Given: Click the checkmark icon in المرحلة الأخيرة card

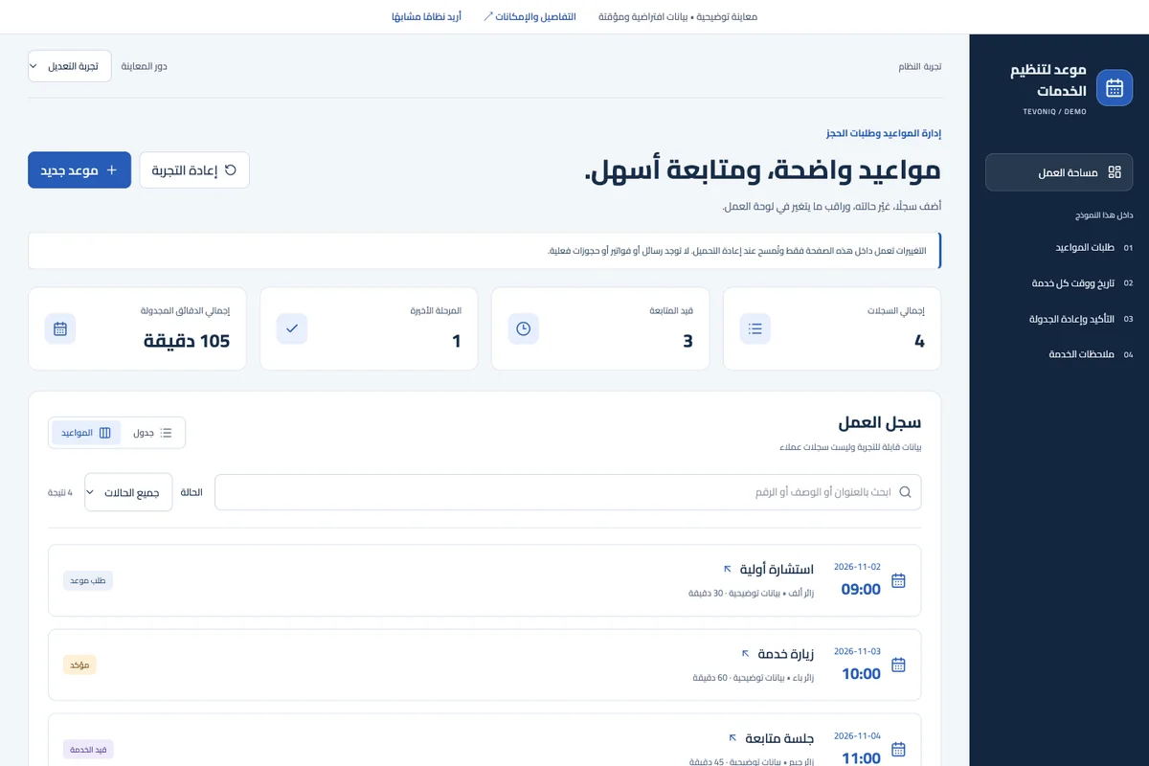Looking at the screenshot, I should point(292,328).
